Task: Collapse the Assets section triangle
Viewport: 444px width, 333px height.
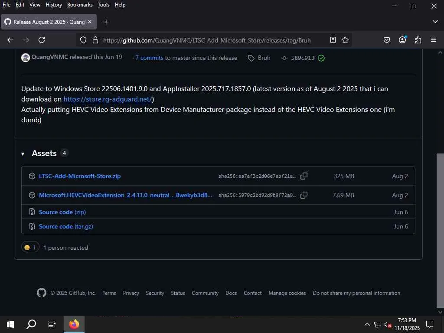Action: pos(23,154)
